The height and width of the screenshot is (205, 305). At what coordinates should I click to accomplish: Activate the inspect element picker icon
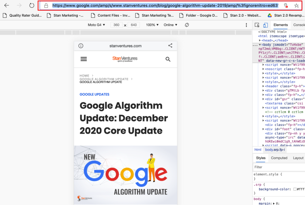pyautogui.click(x=257, y=25)
